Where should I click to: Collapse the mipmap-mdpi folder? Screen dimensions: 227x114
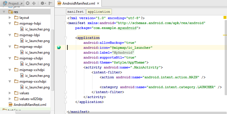[x=10, y=47]
